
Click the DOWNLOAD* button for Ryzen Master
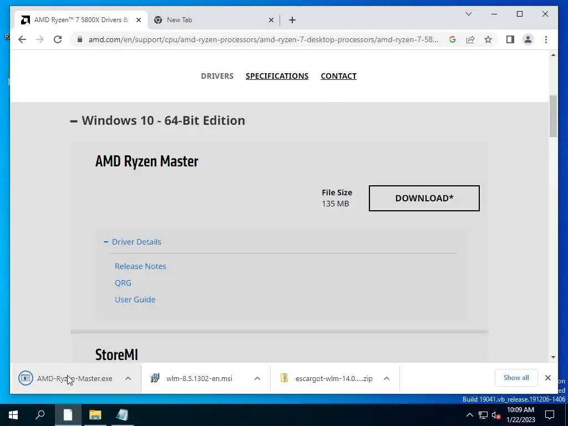click(424, 198)
